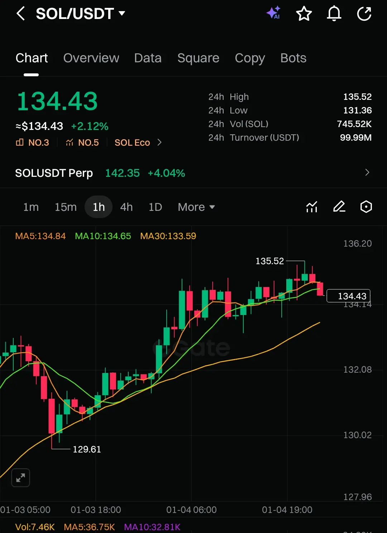Tap the Vol:7.46K volume label

click(x=35, y=527)
